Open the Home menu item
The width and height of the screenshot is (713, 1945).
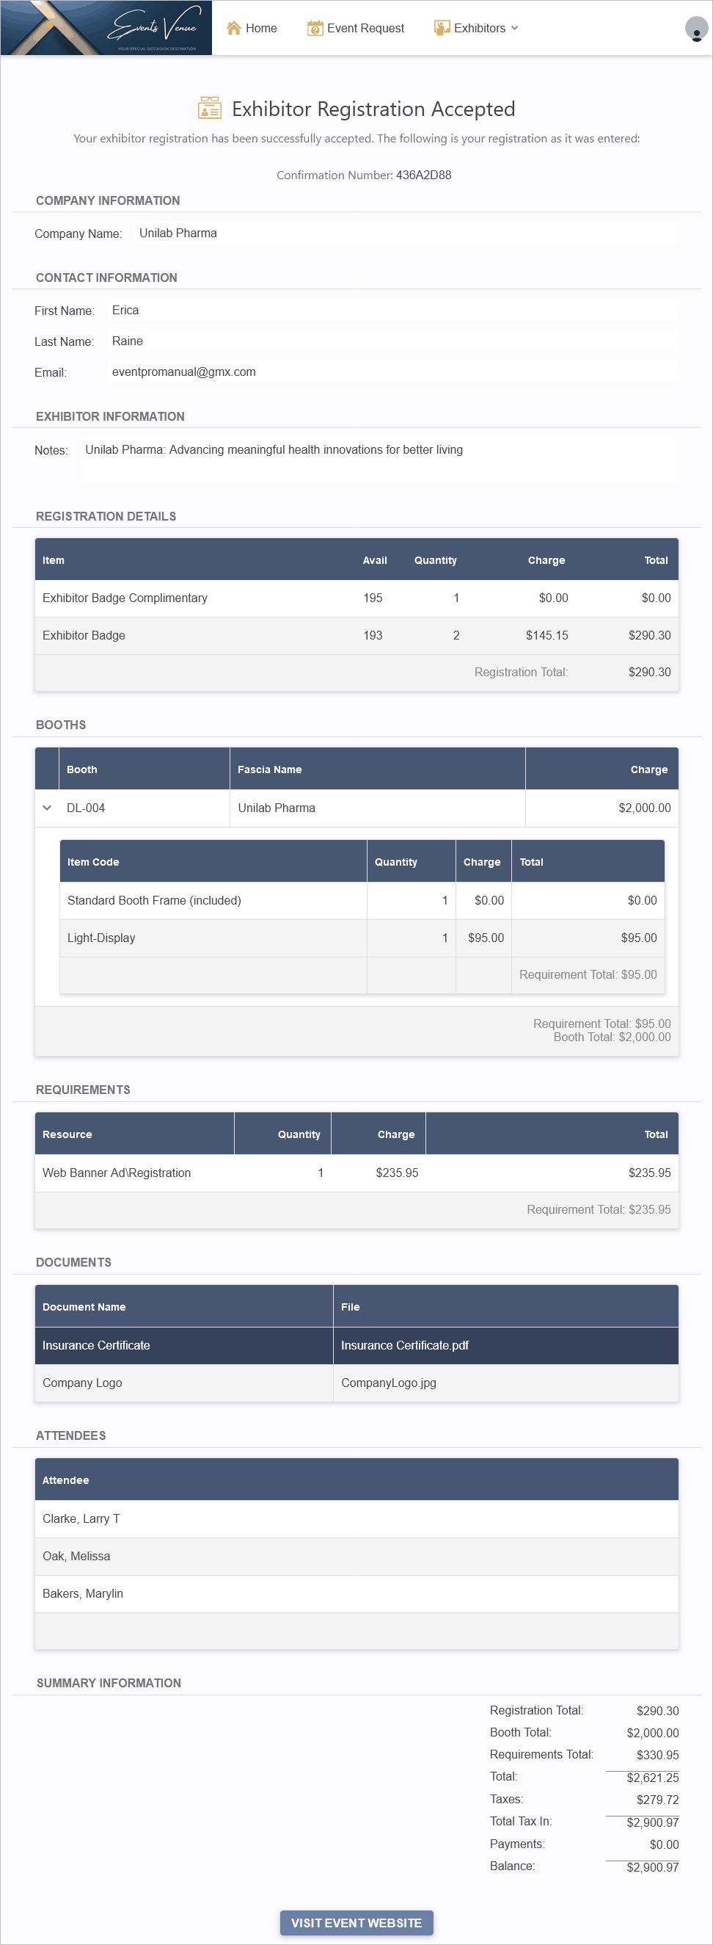252,28
